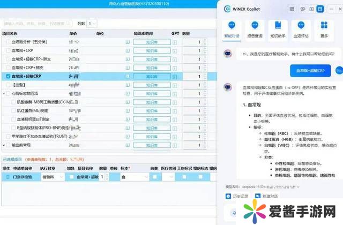Click the blue 血常规+超敏CRP chat message button
Screen dimensions: 343x225
tap(310, 70)
